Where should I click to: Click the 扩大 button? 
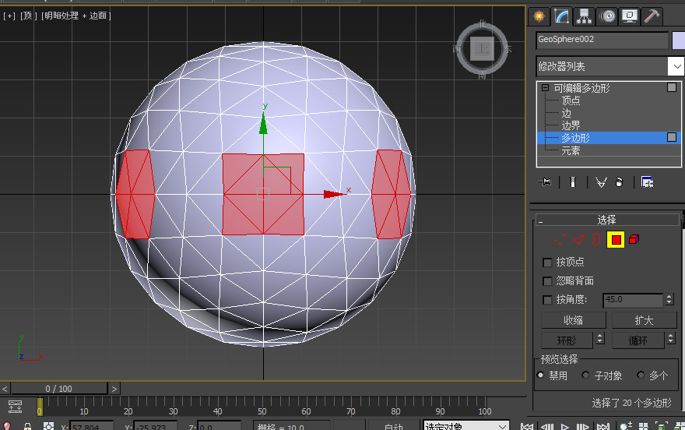click(x=643, y=320)
